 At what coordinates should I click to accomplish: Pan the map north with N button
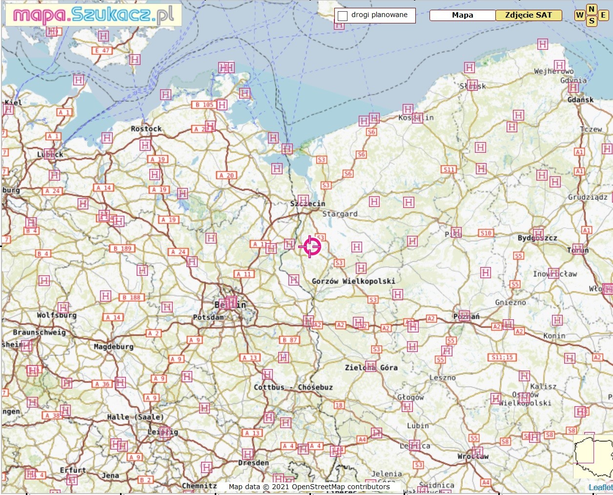592,9
